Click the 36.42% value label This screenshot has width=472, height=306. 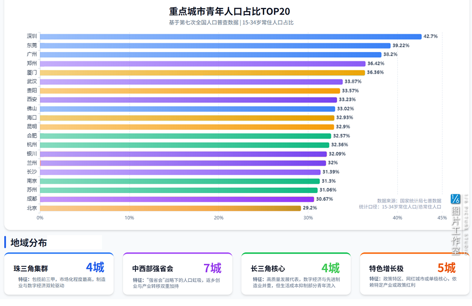click(376, 64)
